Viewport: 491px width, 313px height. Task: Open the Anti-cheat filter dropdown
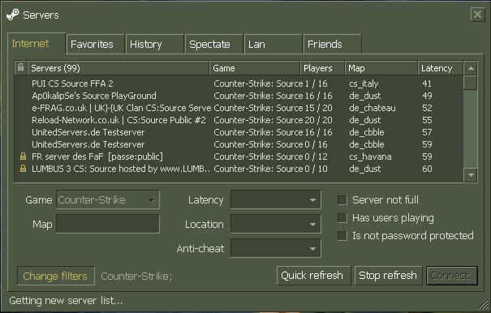point(276,248)
